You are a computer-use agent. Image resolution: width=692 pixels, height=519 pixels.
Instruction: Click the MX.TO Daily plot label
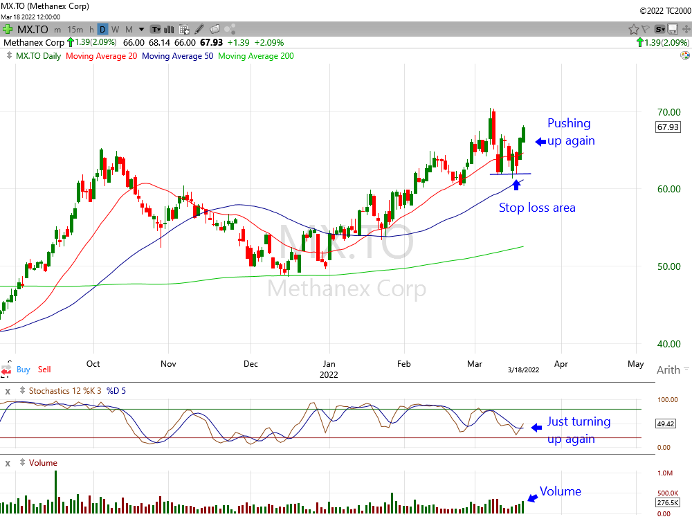pos(38,56)
